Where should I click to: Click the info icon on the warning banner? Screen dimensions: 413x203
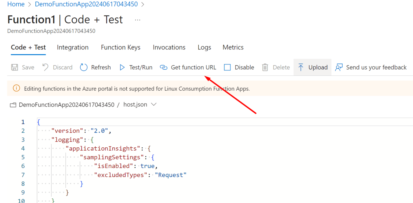16,88
